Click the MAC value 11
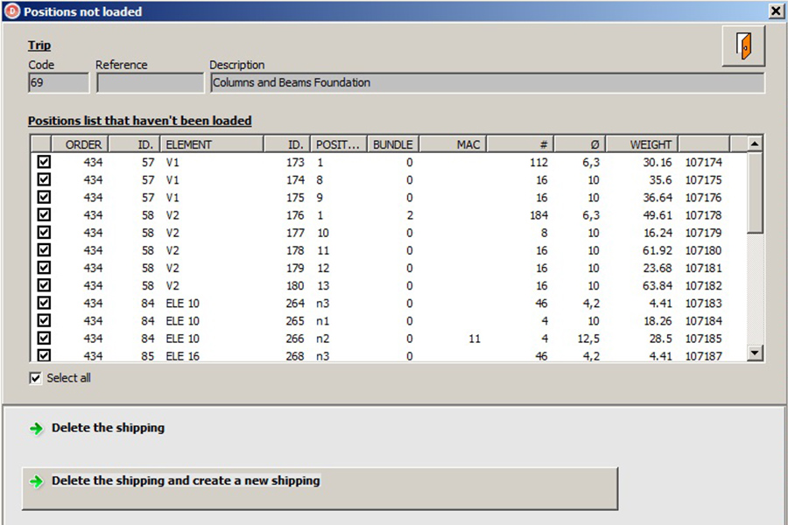The width and height of the screenshot is (788, 525). coord(475,339)
